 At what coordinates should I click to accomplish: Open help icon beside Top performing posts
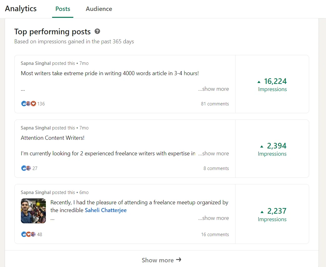pos(97,32)
